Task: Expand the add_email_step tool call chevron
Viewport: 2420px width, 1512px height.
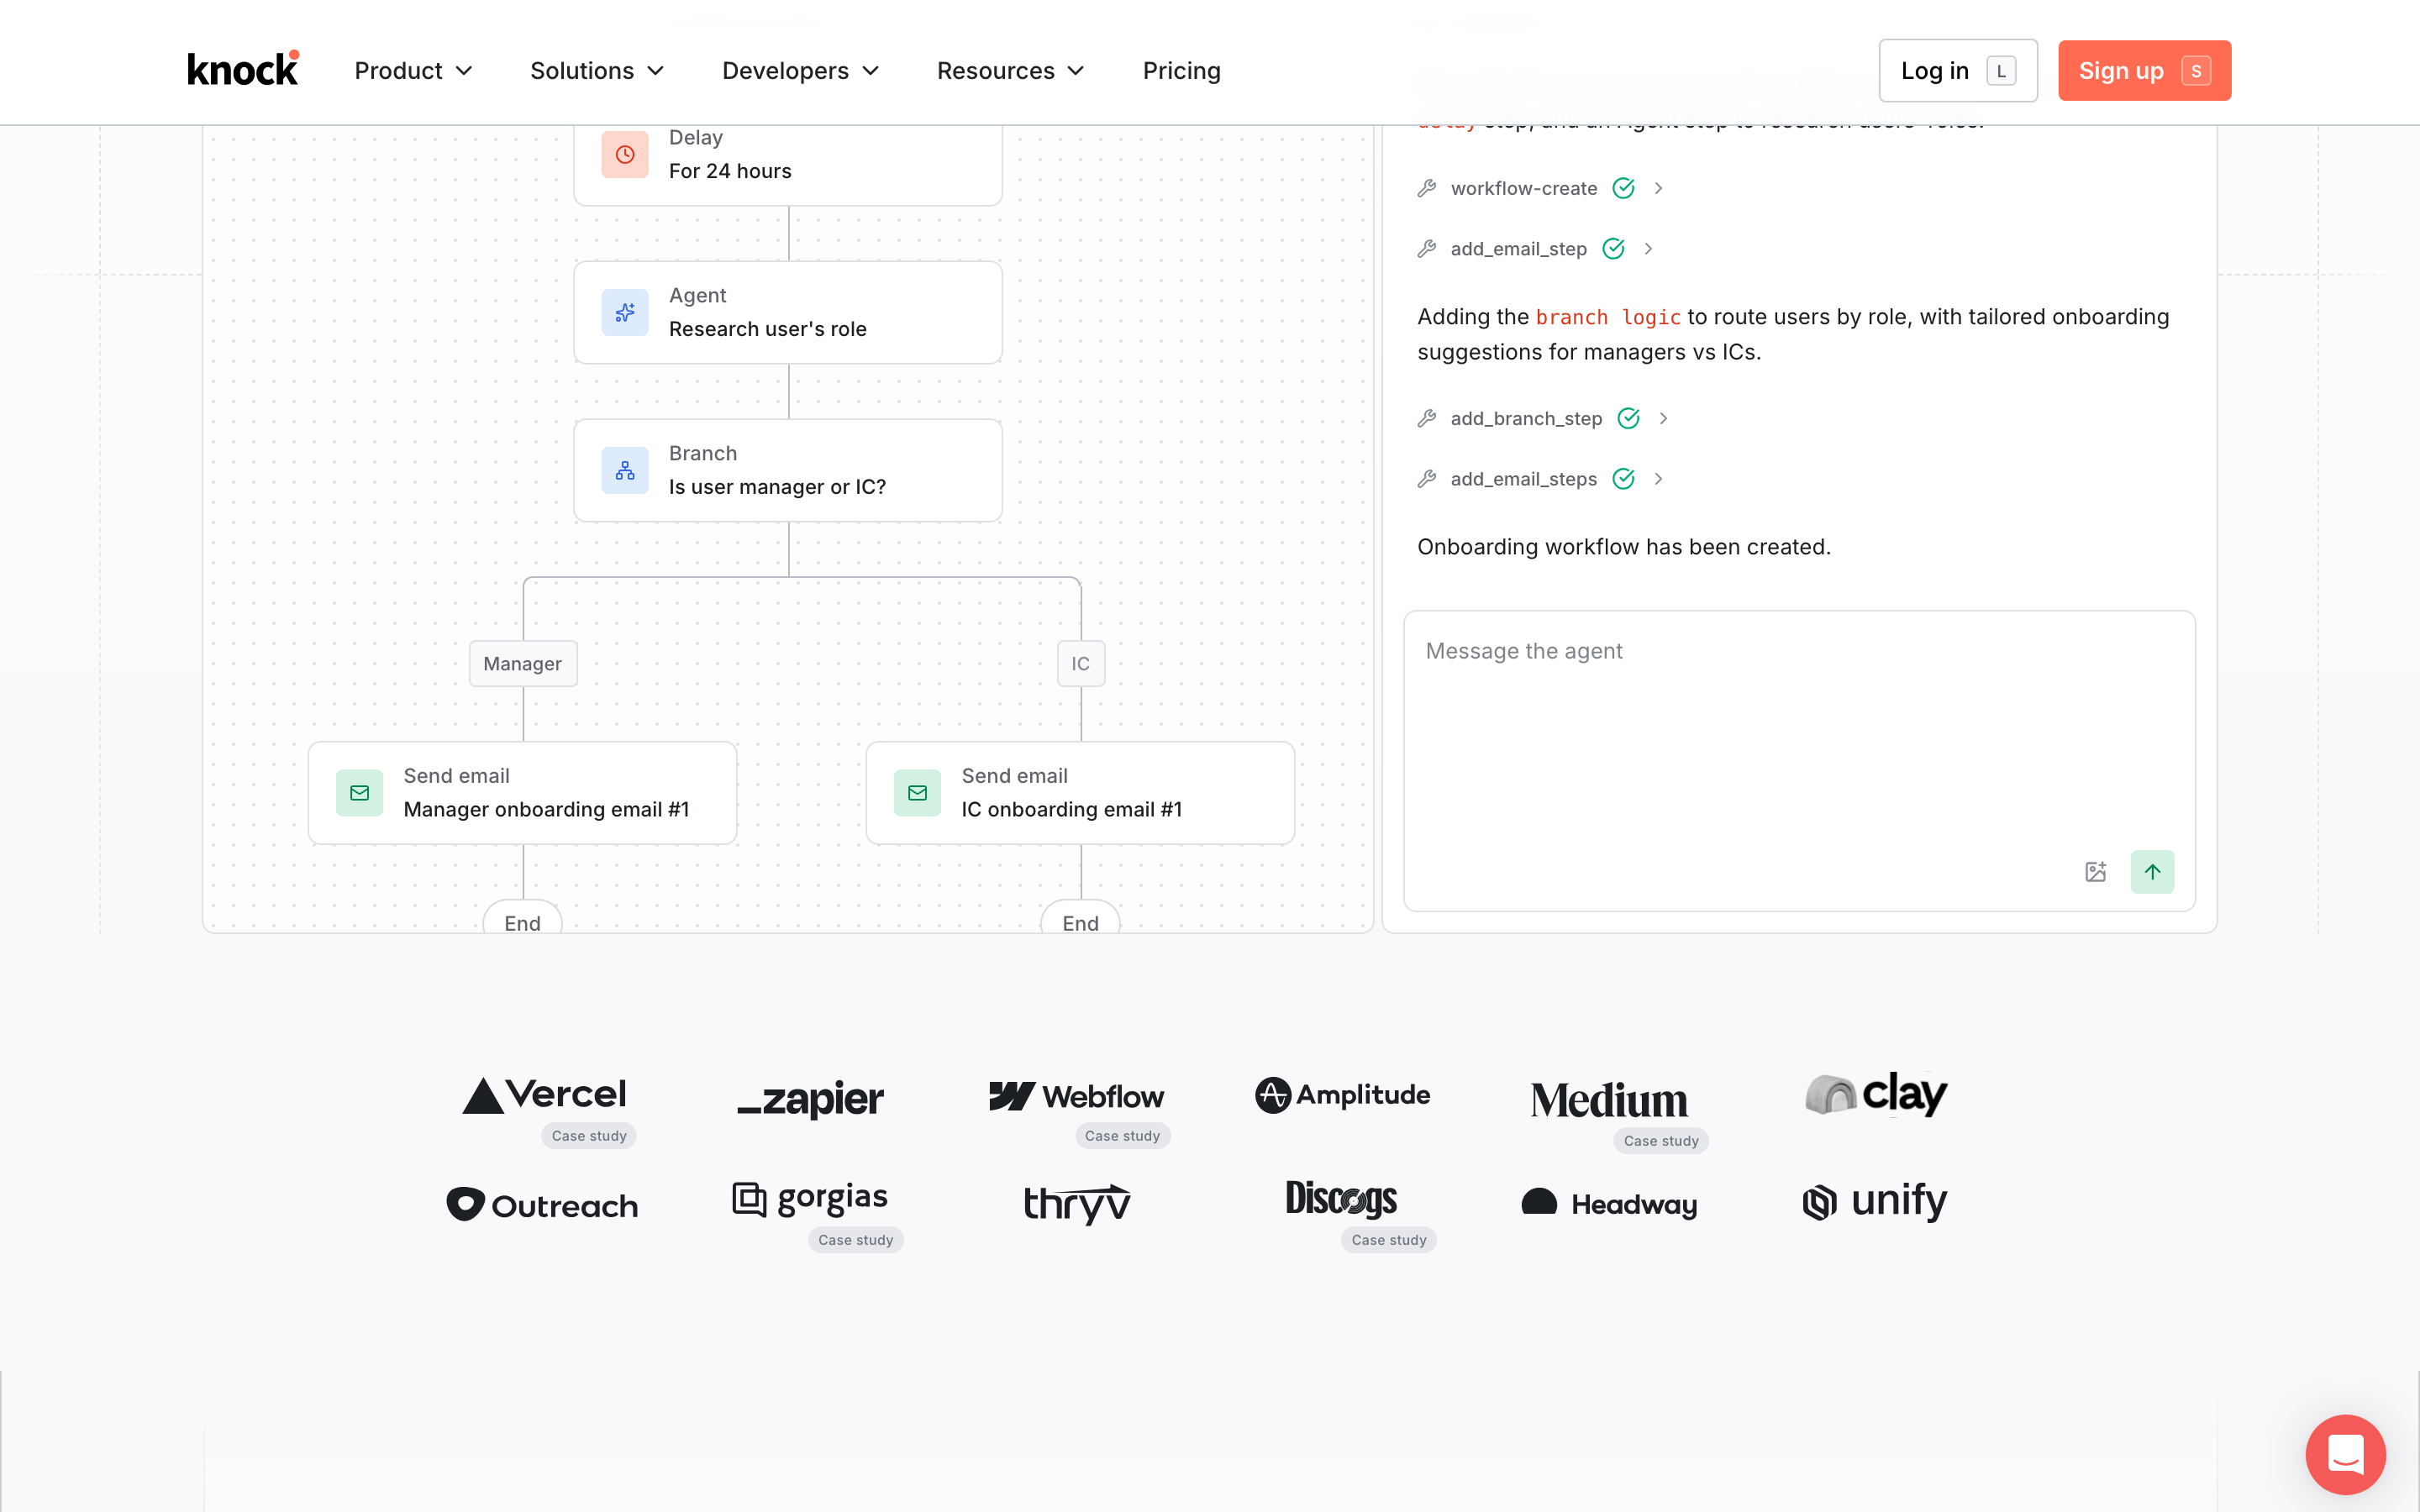Action: pyautogui.click(x=1648, y=249)
